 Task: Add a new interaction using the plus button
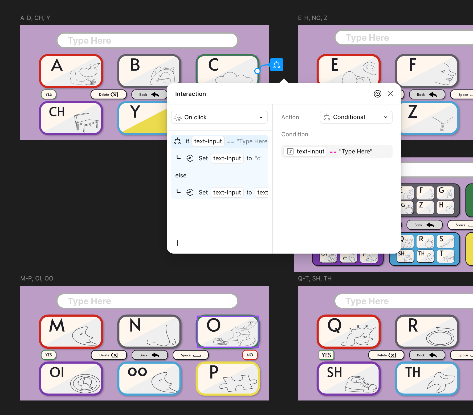(177, 243)
